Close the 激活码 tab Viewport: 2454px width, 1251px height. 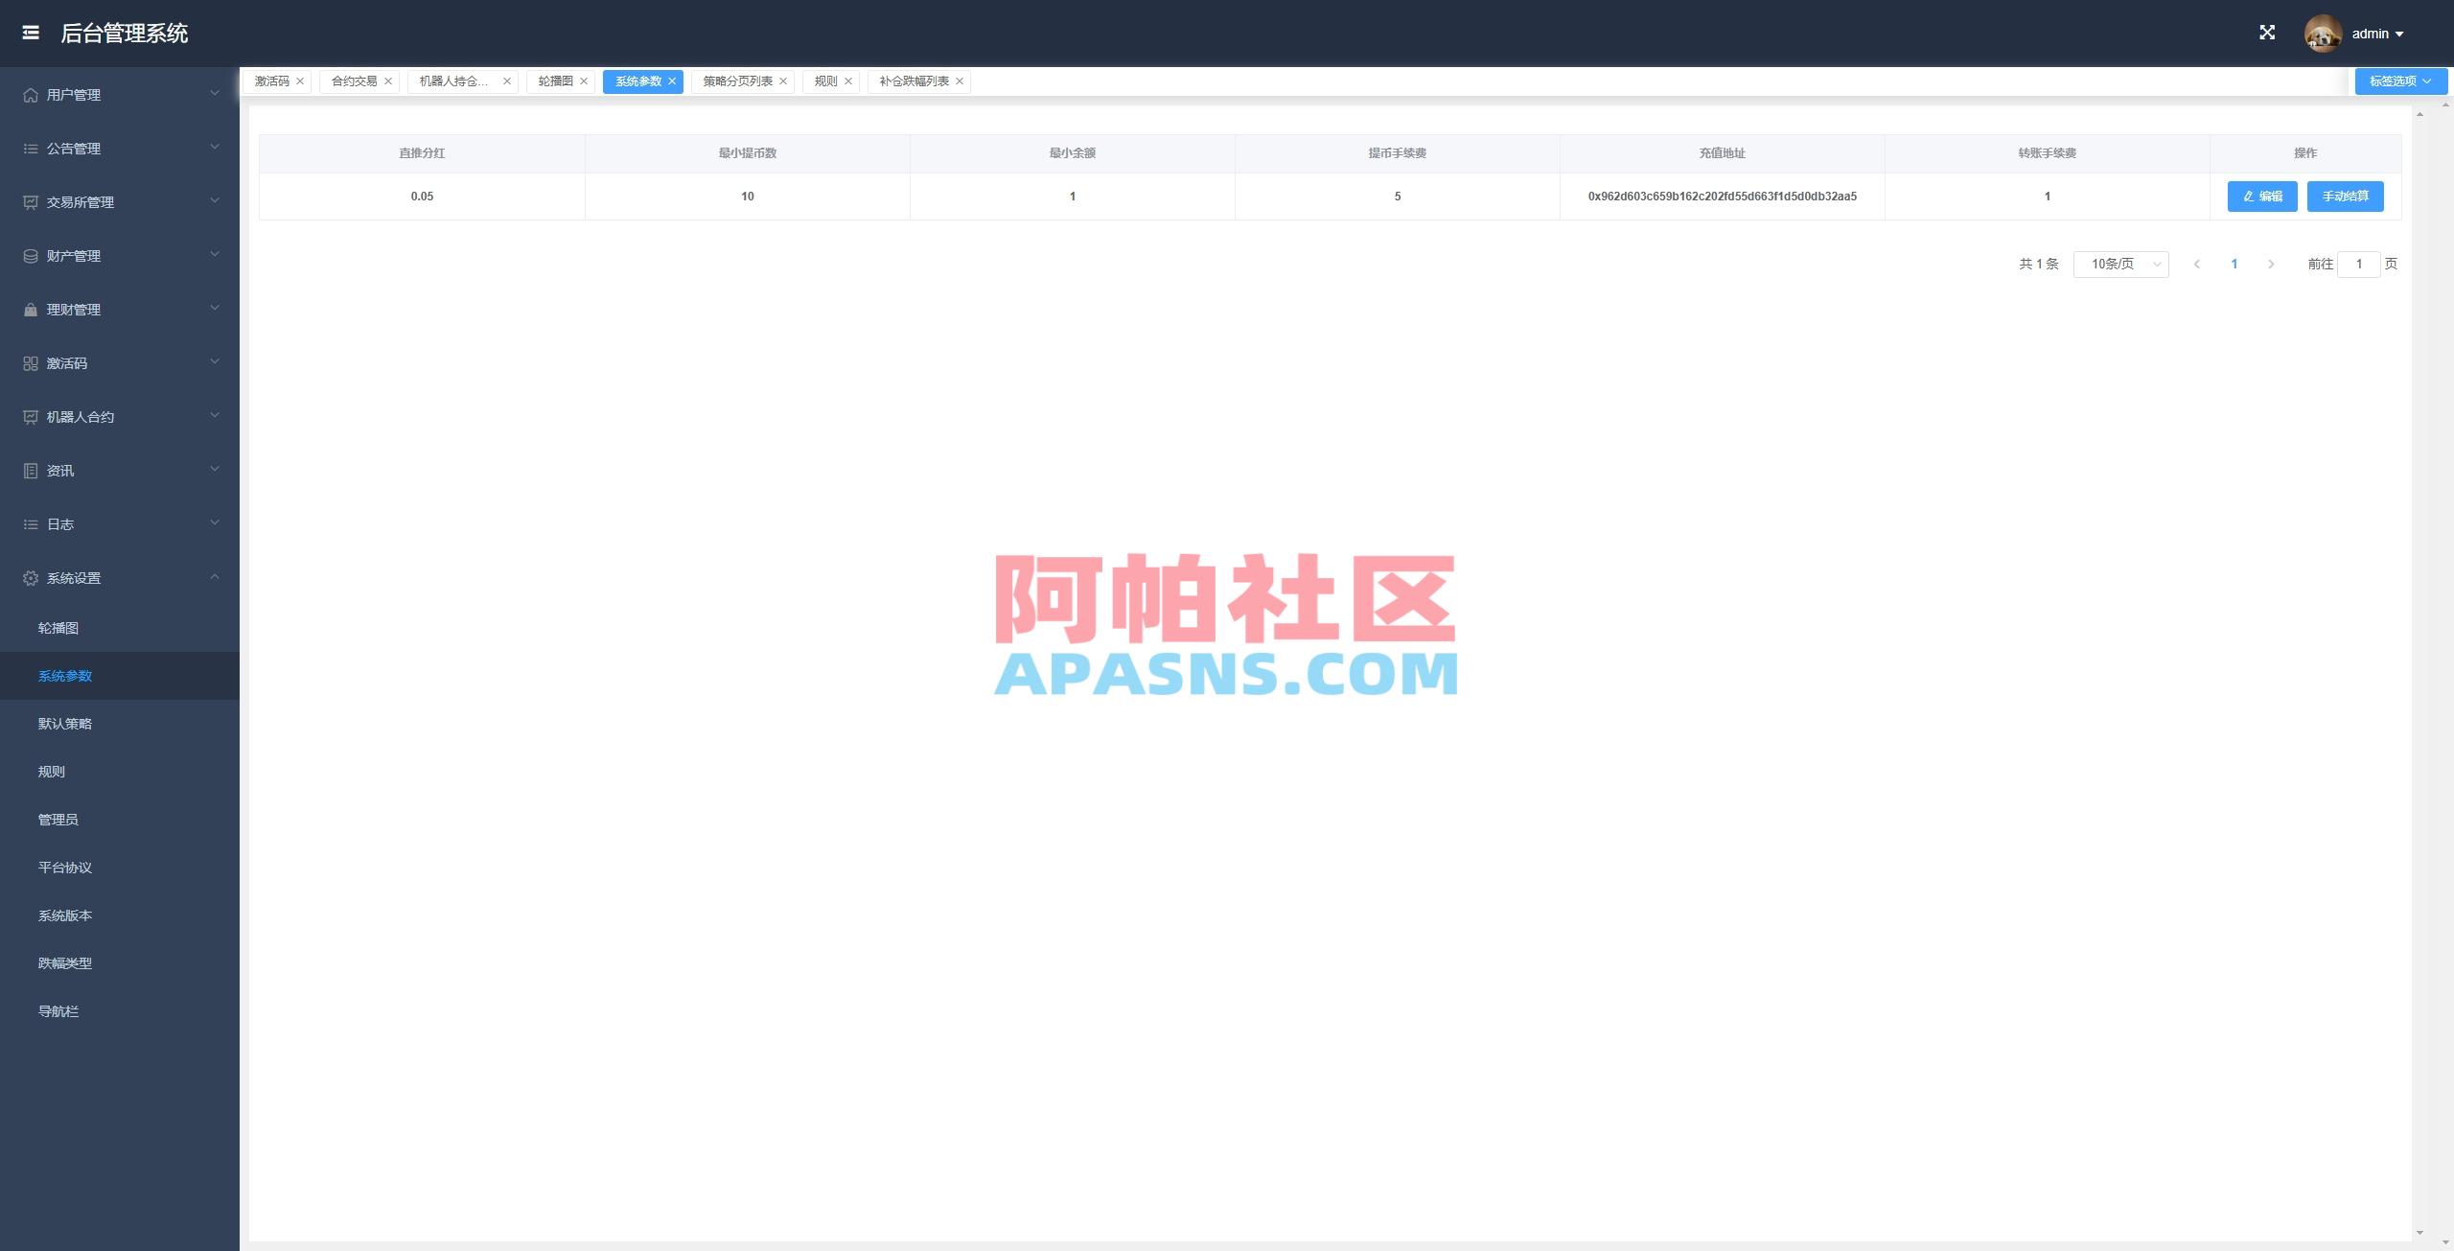point(299,81)
